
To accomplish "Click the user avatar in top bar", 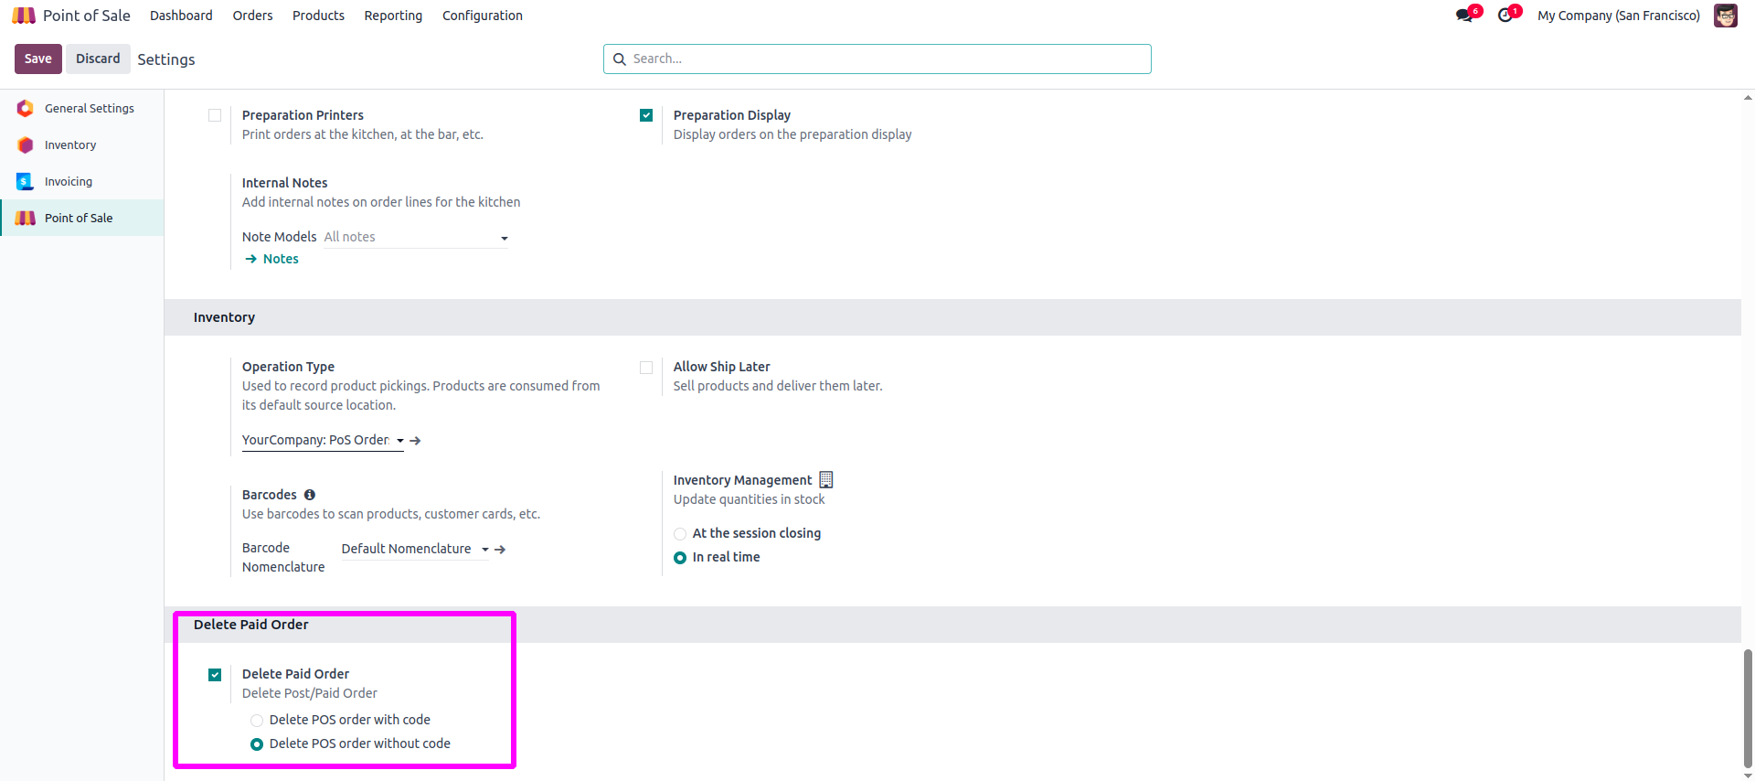I will (x=1725, y=16).
